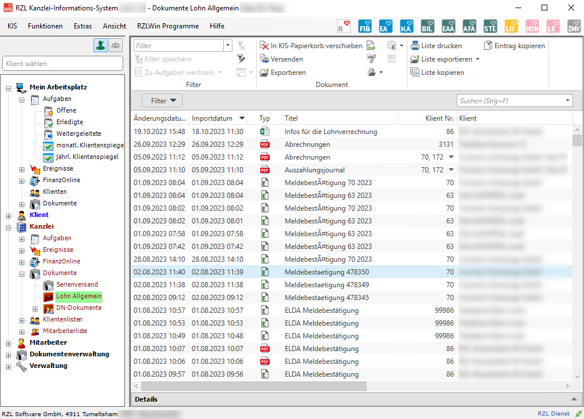Open the Extras menu

tap(83, 26)
